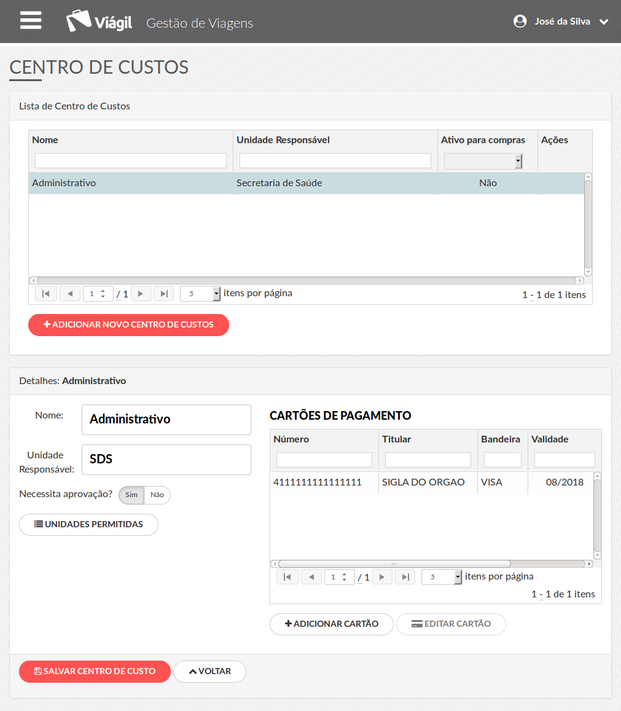The image size is (621, 711).
Task: Sort by Validade column header
Action: click(x=549, y=439)
